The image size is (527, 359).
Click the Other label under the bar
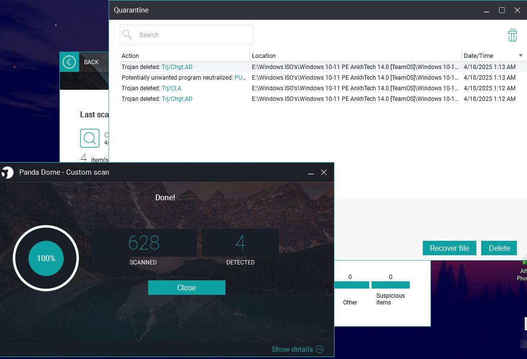click(x=350, y=302)
